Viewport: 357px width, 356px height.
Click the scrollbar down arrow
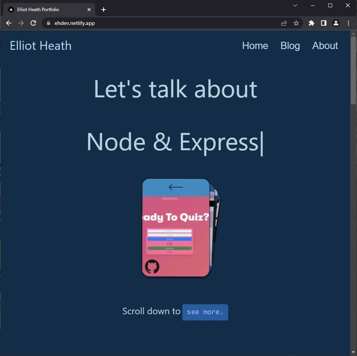point(353,352)
